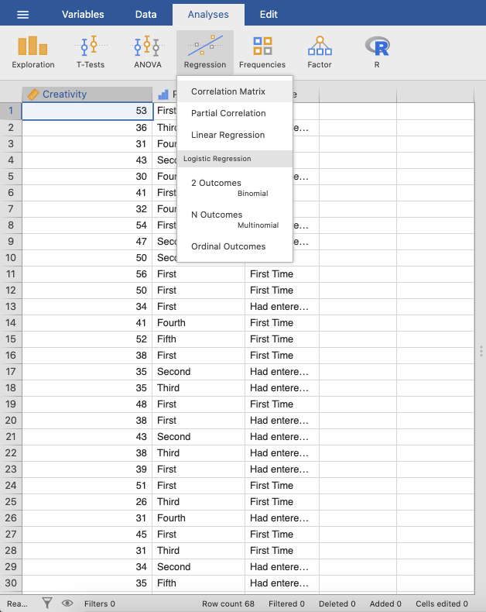Viewport: 486px width, 612px height.
Task: Choose Ordinal Outcomes regression
Action: [x=234, y=246]
